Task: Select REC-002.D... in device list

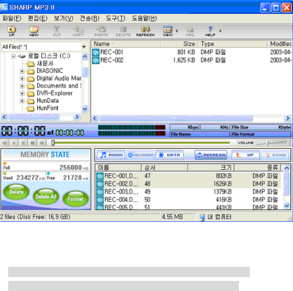Action: click(x=188, y=184)
